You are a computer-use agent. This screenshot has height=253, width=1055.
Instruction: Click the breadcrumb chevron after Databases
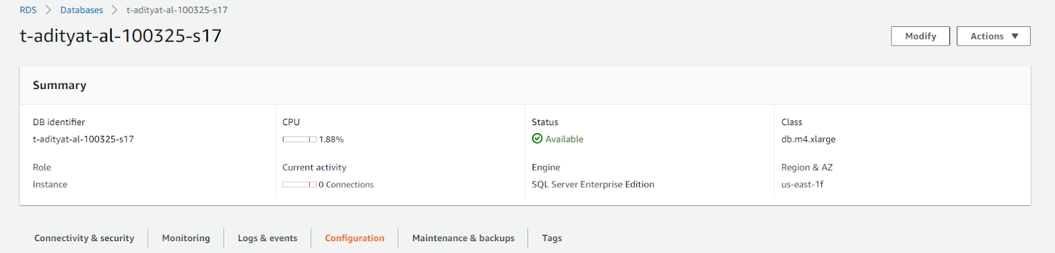pos(115,10)
